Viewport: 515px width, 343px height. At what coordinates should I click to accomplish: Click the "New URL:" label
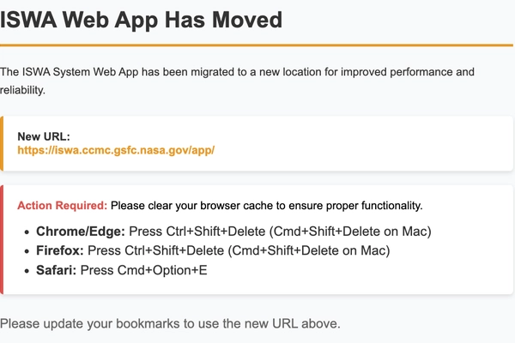click(x=43, y=136)
